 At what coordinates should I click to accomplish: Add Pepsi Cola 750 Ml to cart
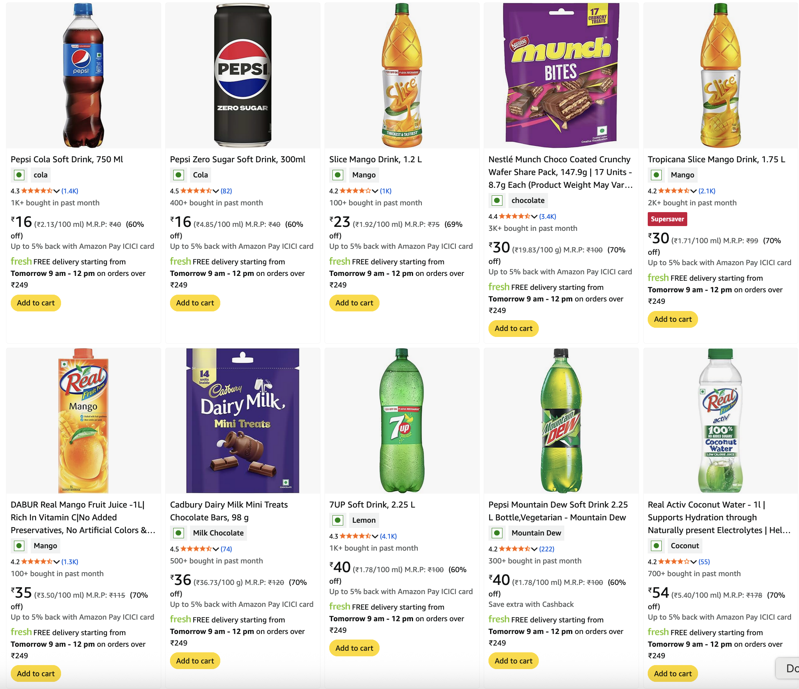click(x=36, y=303)
